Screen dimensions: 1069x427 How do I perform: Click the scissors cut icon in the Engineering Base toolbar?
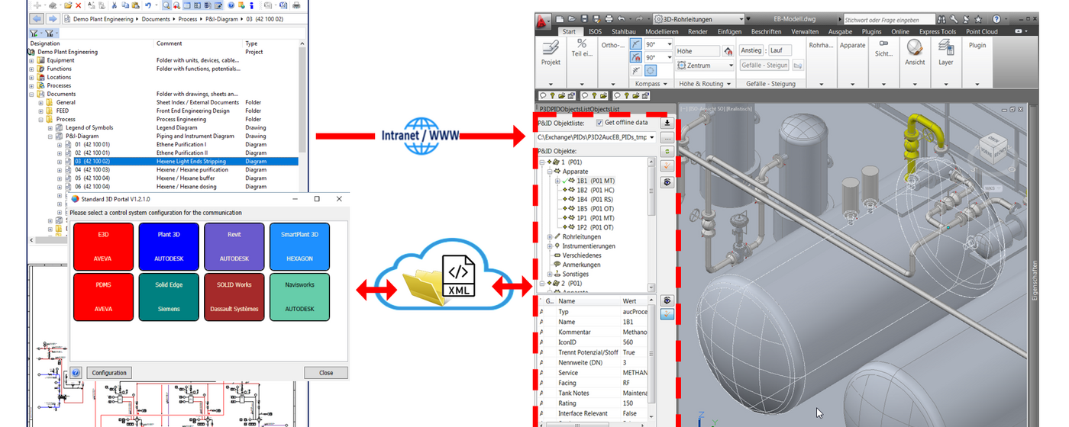click(x=114, y=5)
